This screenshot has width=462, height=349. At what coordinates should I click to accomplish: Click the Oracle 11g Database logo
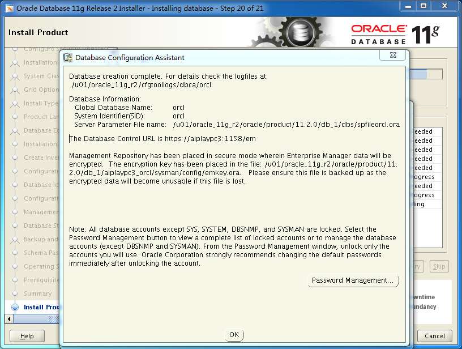395,35
